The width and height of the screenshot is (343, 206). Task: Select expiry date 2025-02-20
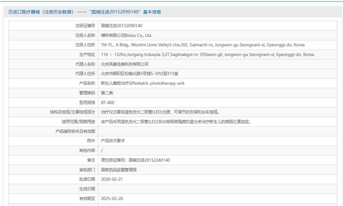point(112,198)
